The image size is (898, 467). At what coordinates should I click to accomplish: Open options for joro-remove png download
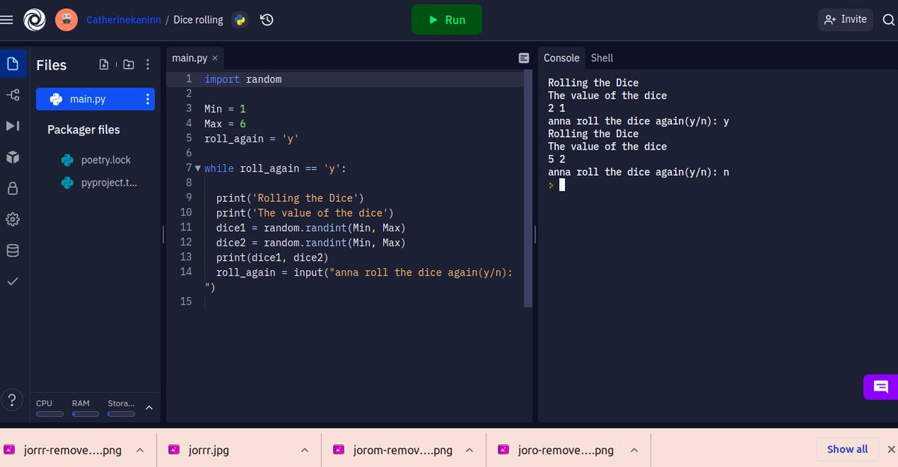pos(634,451)
